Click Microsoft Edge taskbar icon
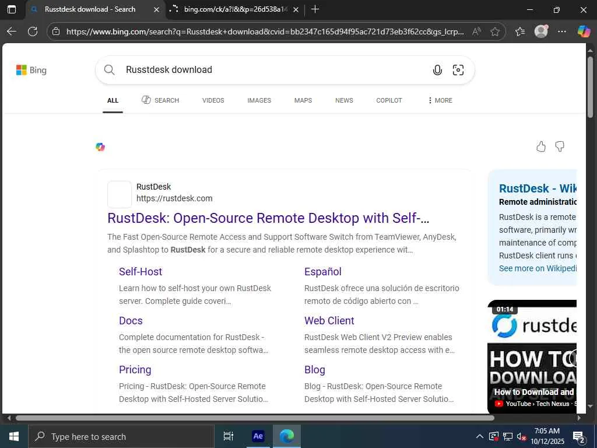597x448 pixels. 287,436
